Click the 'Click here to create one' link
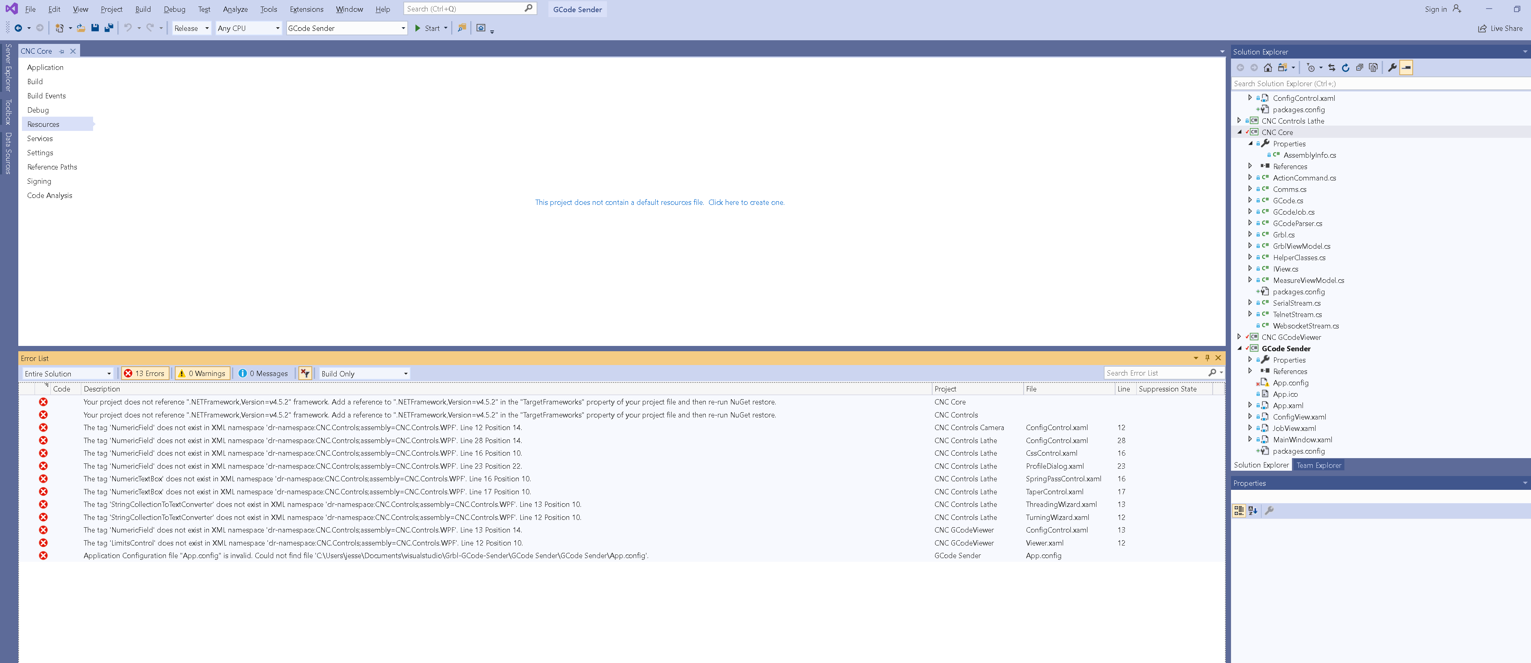1531x663 pixels. click(746, 202)
